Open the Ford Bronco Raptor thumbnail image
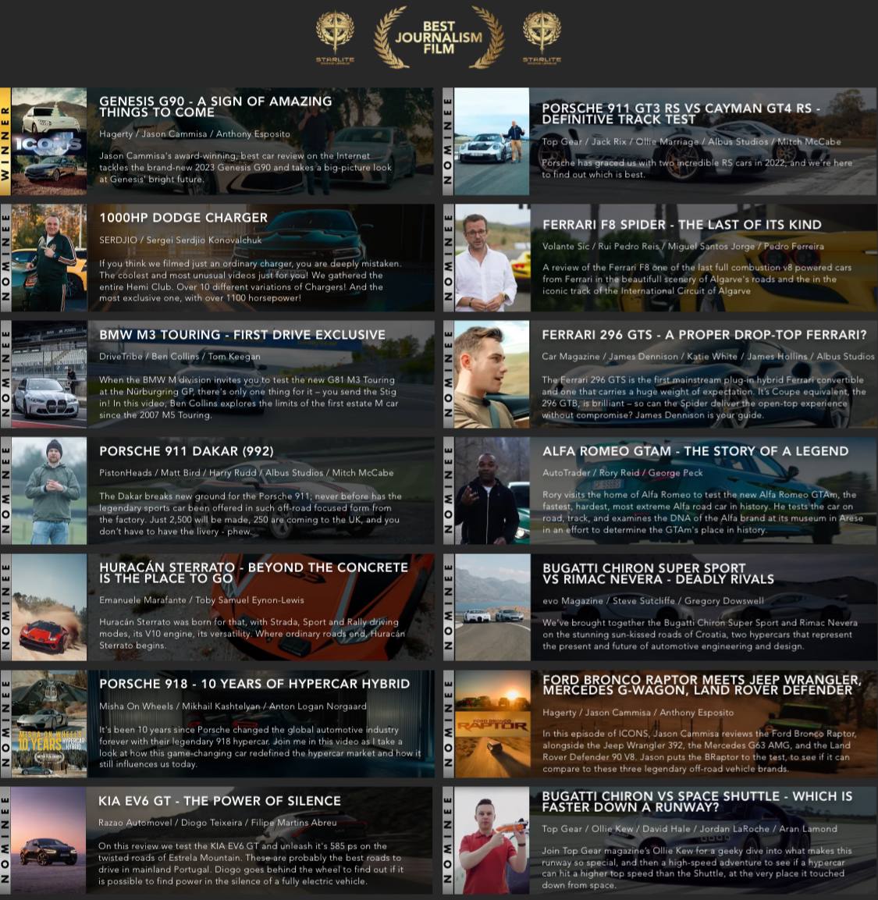Viewport: 878px width, 900px height. [492, 724]
